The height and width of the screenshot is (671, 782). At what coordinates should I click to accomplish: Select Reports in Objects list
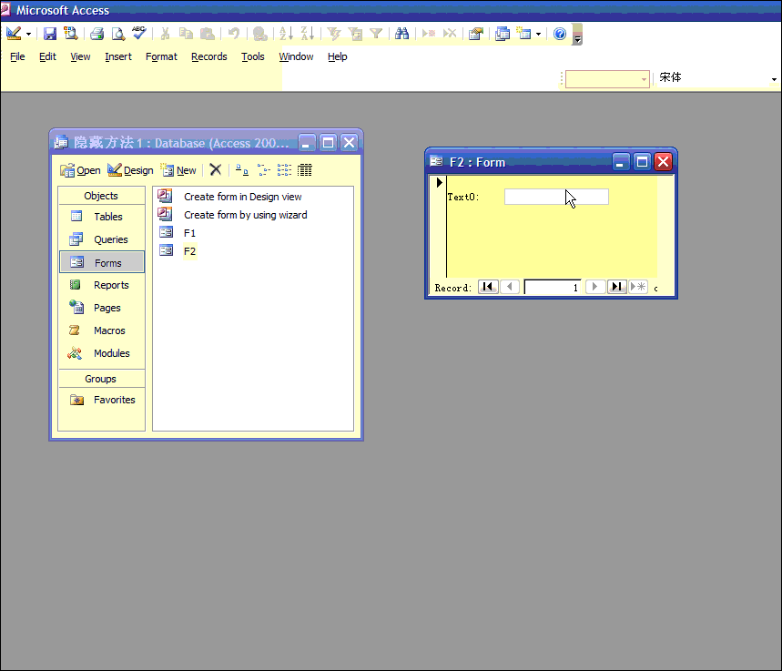(x=101, y=285)
